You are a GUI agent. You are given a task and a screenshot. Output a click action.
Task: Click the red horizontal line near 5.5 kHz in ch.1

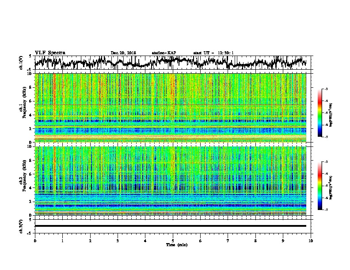pyautogui.click(x=170, y=105)
